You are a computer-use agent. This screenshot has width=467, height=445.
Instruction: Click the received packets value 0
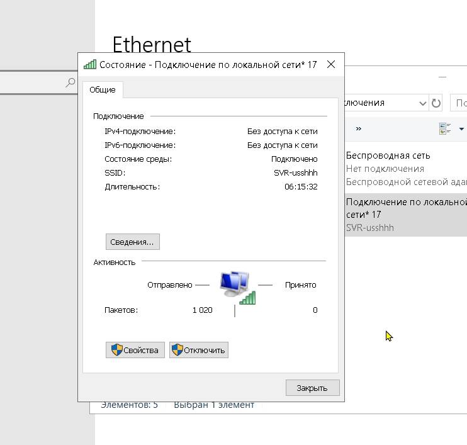(x=315, y=310)
